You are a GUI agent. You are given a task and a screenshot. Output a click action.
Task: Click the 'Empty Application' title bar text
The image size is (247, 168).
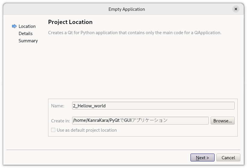point(127,9)
